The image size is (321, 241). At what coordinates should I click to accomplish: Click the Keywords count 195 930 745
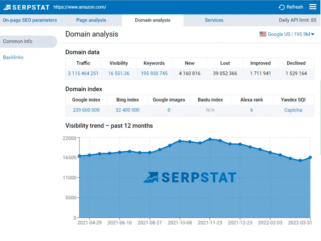click(x=154, y=73)
